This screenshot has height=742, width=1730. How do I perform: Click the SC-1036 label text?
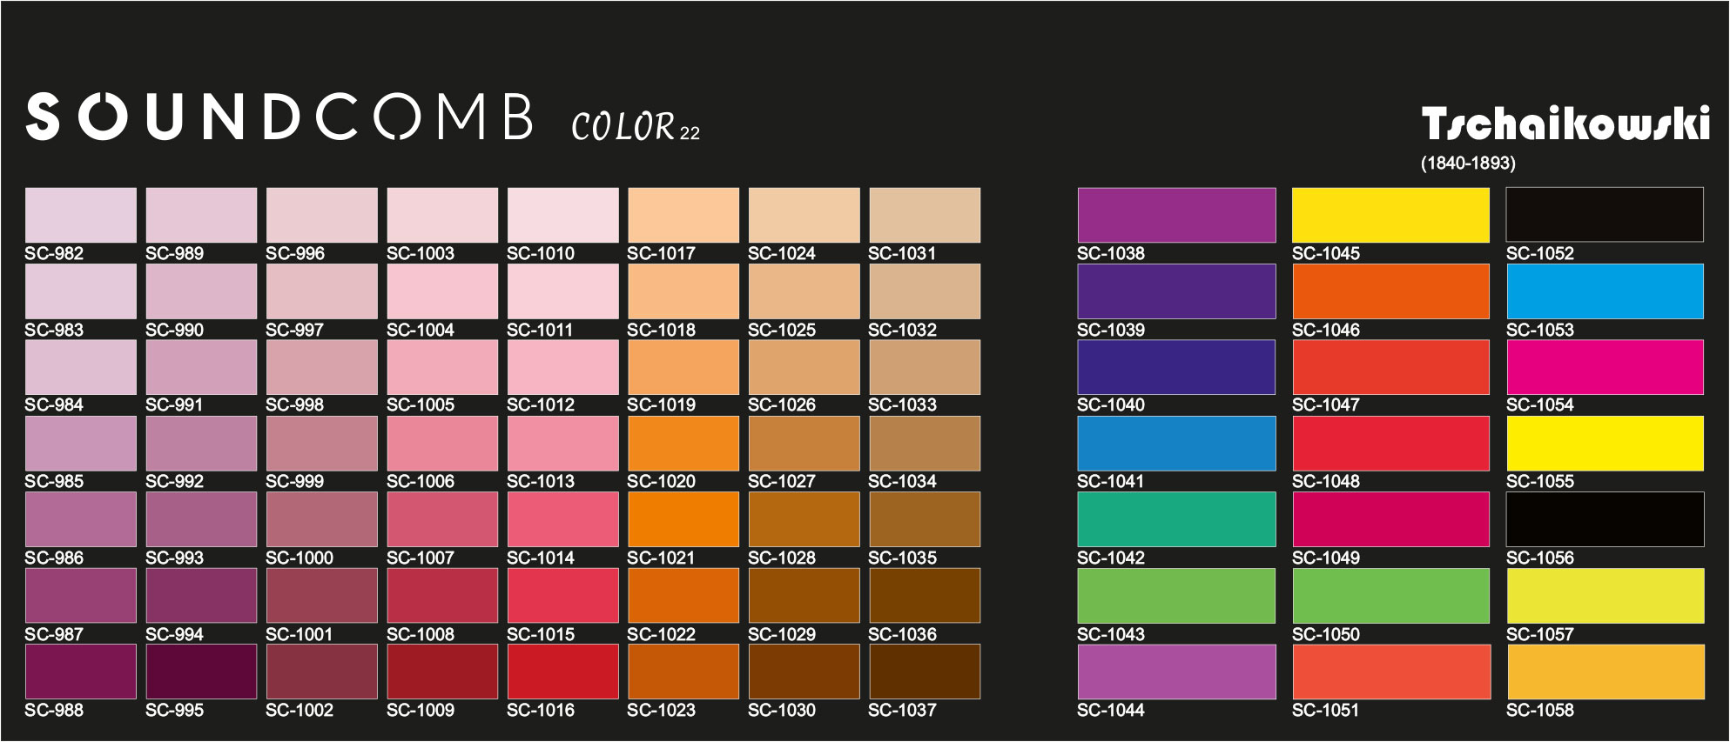[903, 634]
